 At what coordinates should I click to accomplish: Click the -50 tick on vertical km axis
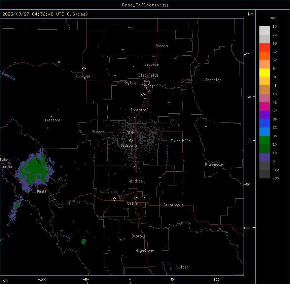247,184
